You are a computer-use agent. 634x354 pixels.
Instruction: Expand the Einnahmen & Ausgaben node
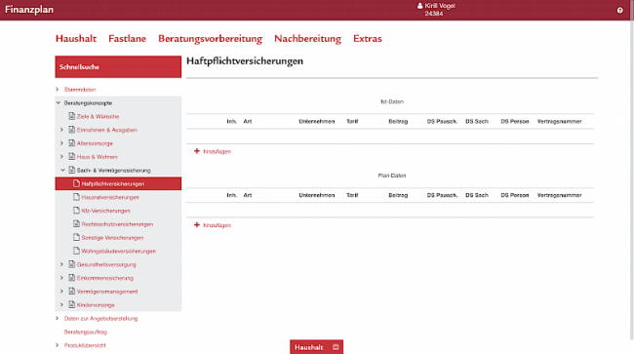click(61, 130)
